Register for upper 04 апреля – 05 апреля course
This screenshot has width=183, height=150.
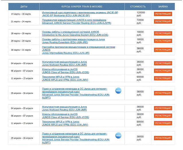[x=163, y=63]
